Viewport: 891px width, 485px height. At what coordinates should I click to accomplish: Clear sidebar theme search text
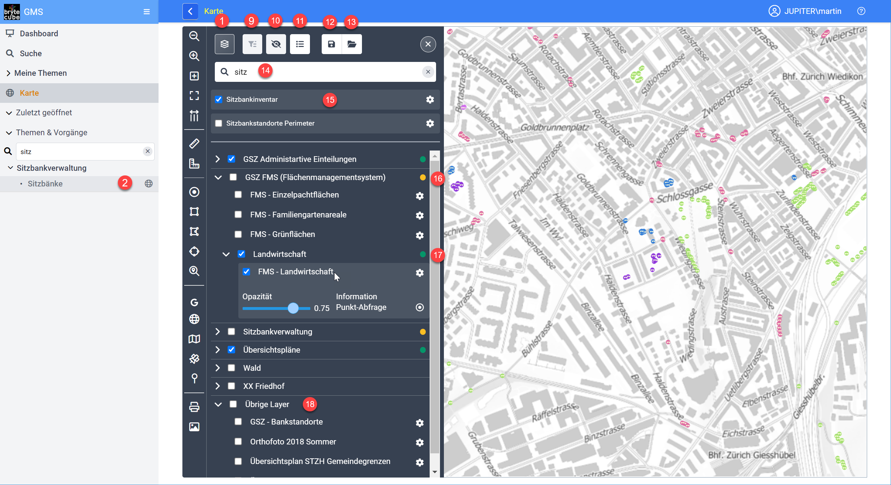click(x=147, y=151)
